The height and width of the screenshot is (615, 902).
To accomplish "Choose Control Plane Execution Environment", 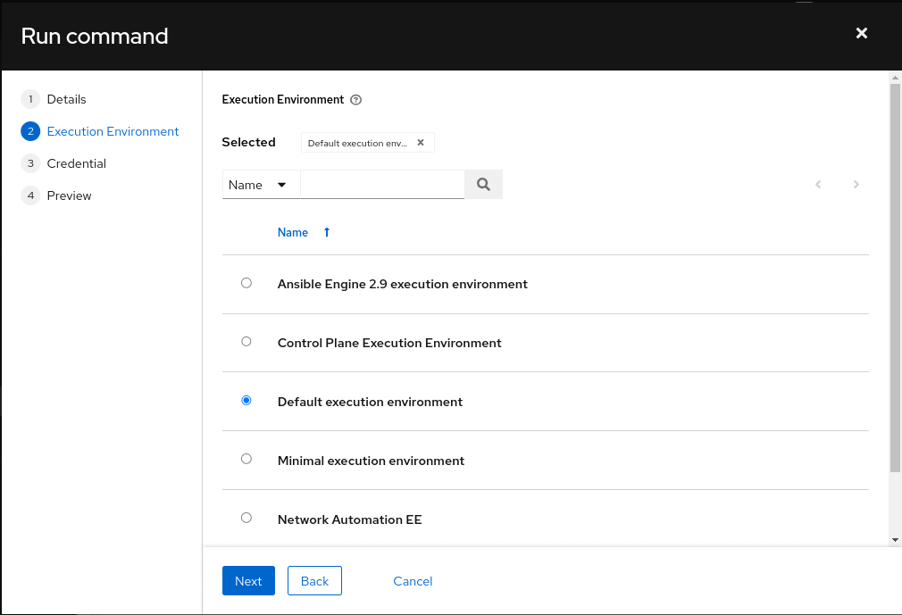I will click(246, 341).
